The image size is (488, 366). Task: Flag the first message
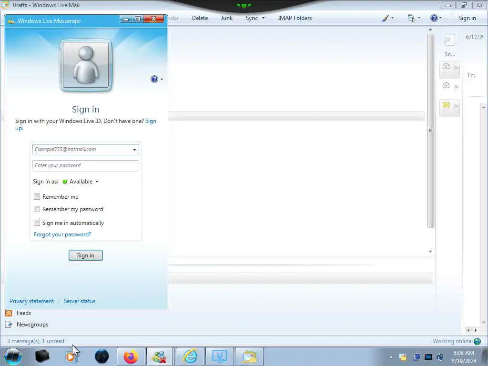tap(456, 69)
